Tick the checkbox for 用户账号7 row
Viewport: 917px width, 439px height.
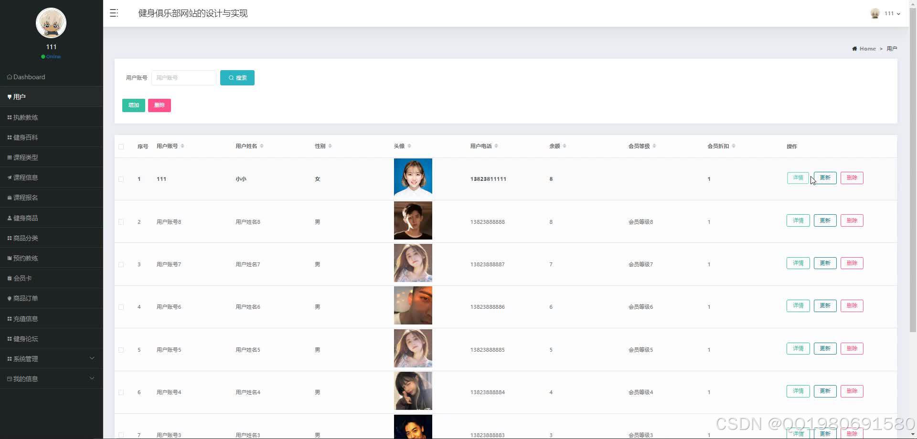tap(121, 264)
